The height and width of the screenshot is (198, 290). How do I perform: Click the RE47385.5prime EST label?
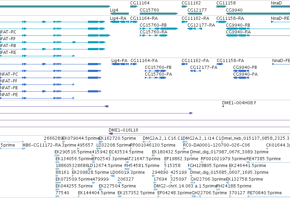[x=263, y=159]
